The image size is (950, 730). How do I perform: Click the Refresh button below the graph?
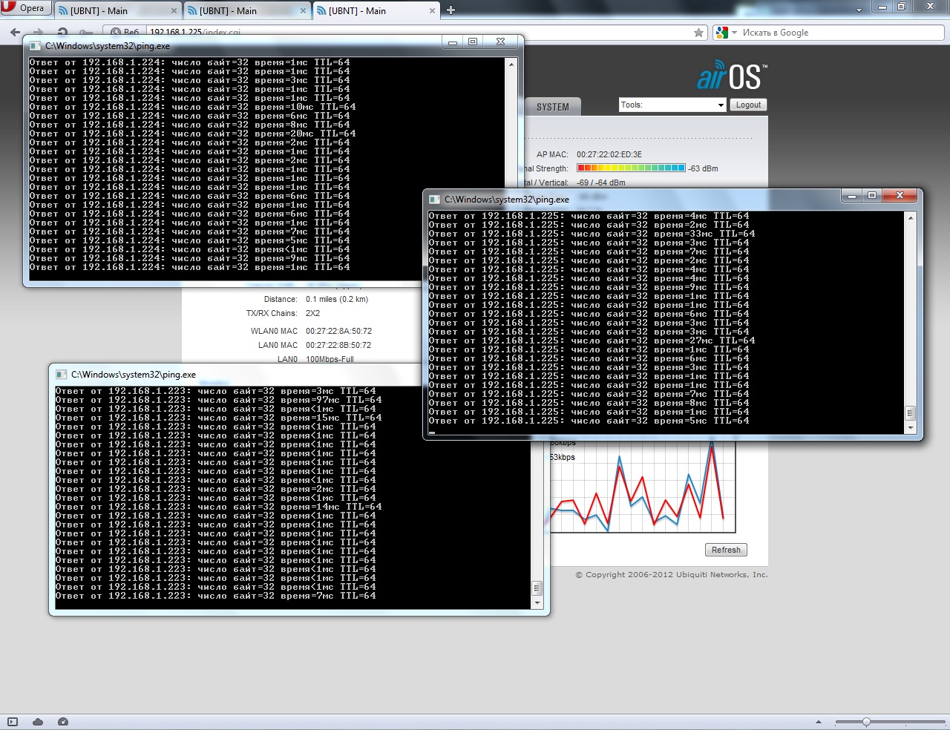tap(725, 550)
